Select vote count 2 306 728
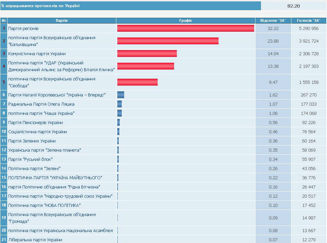Viewport: 327px width, 243px height. pyautogui.click(x=309, y=54)
